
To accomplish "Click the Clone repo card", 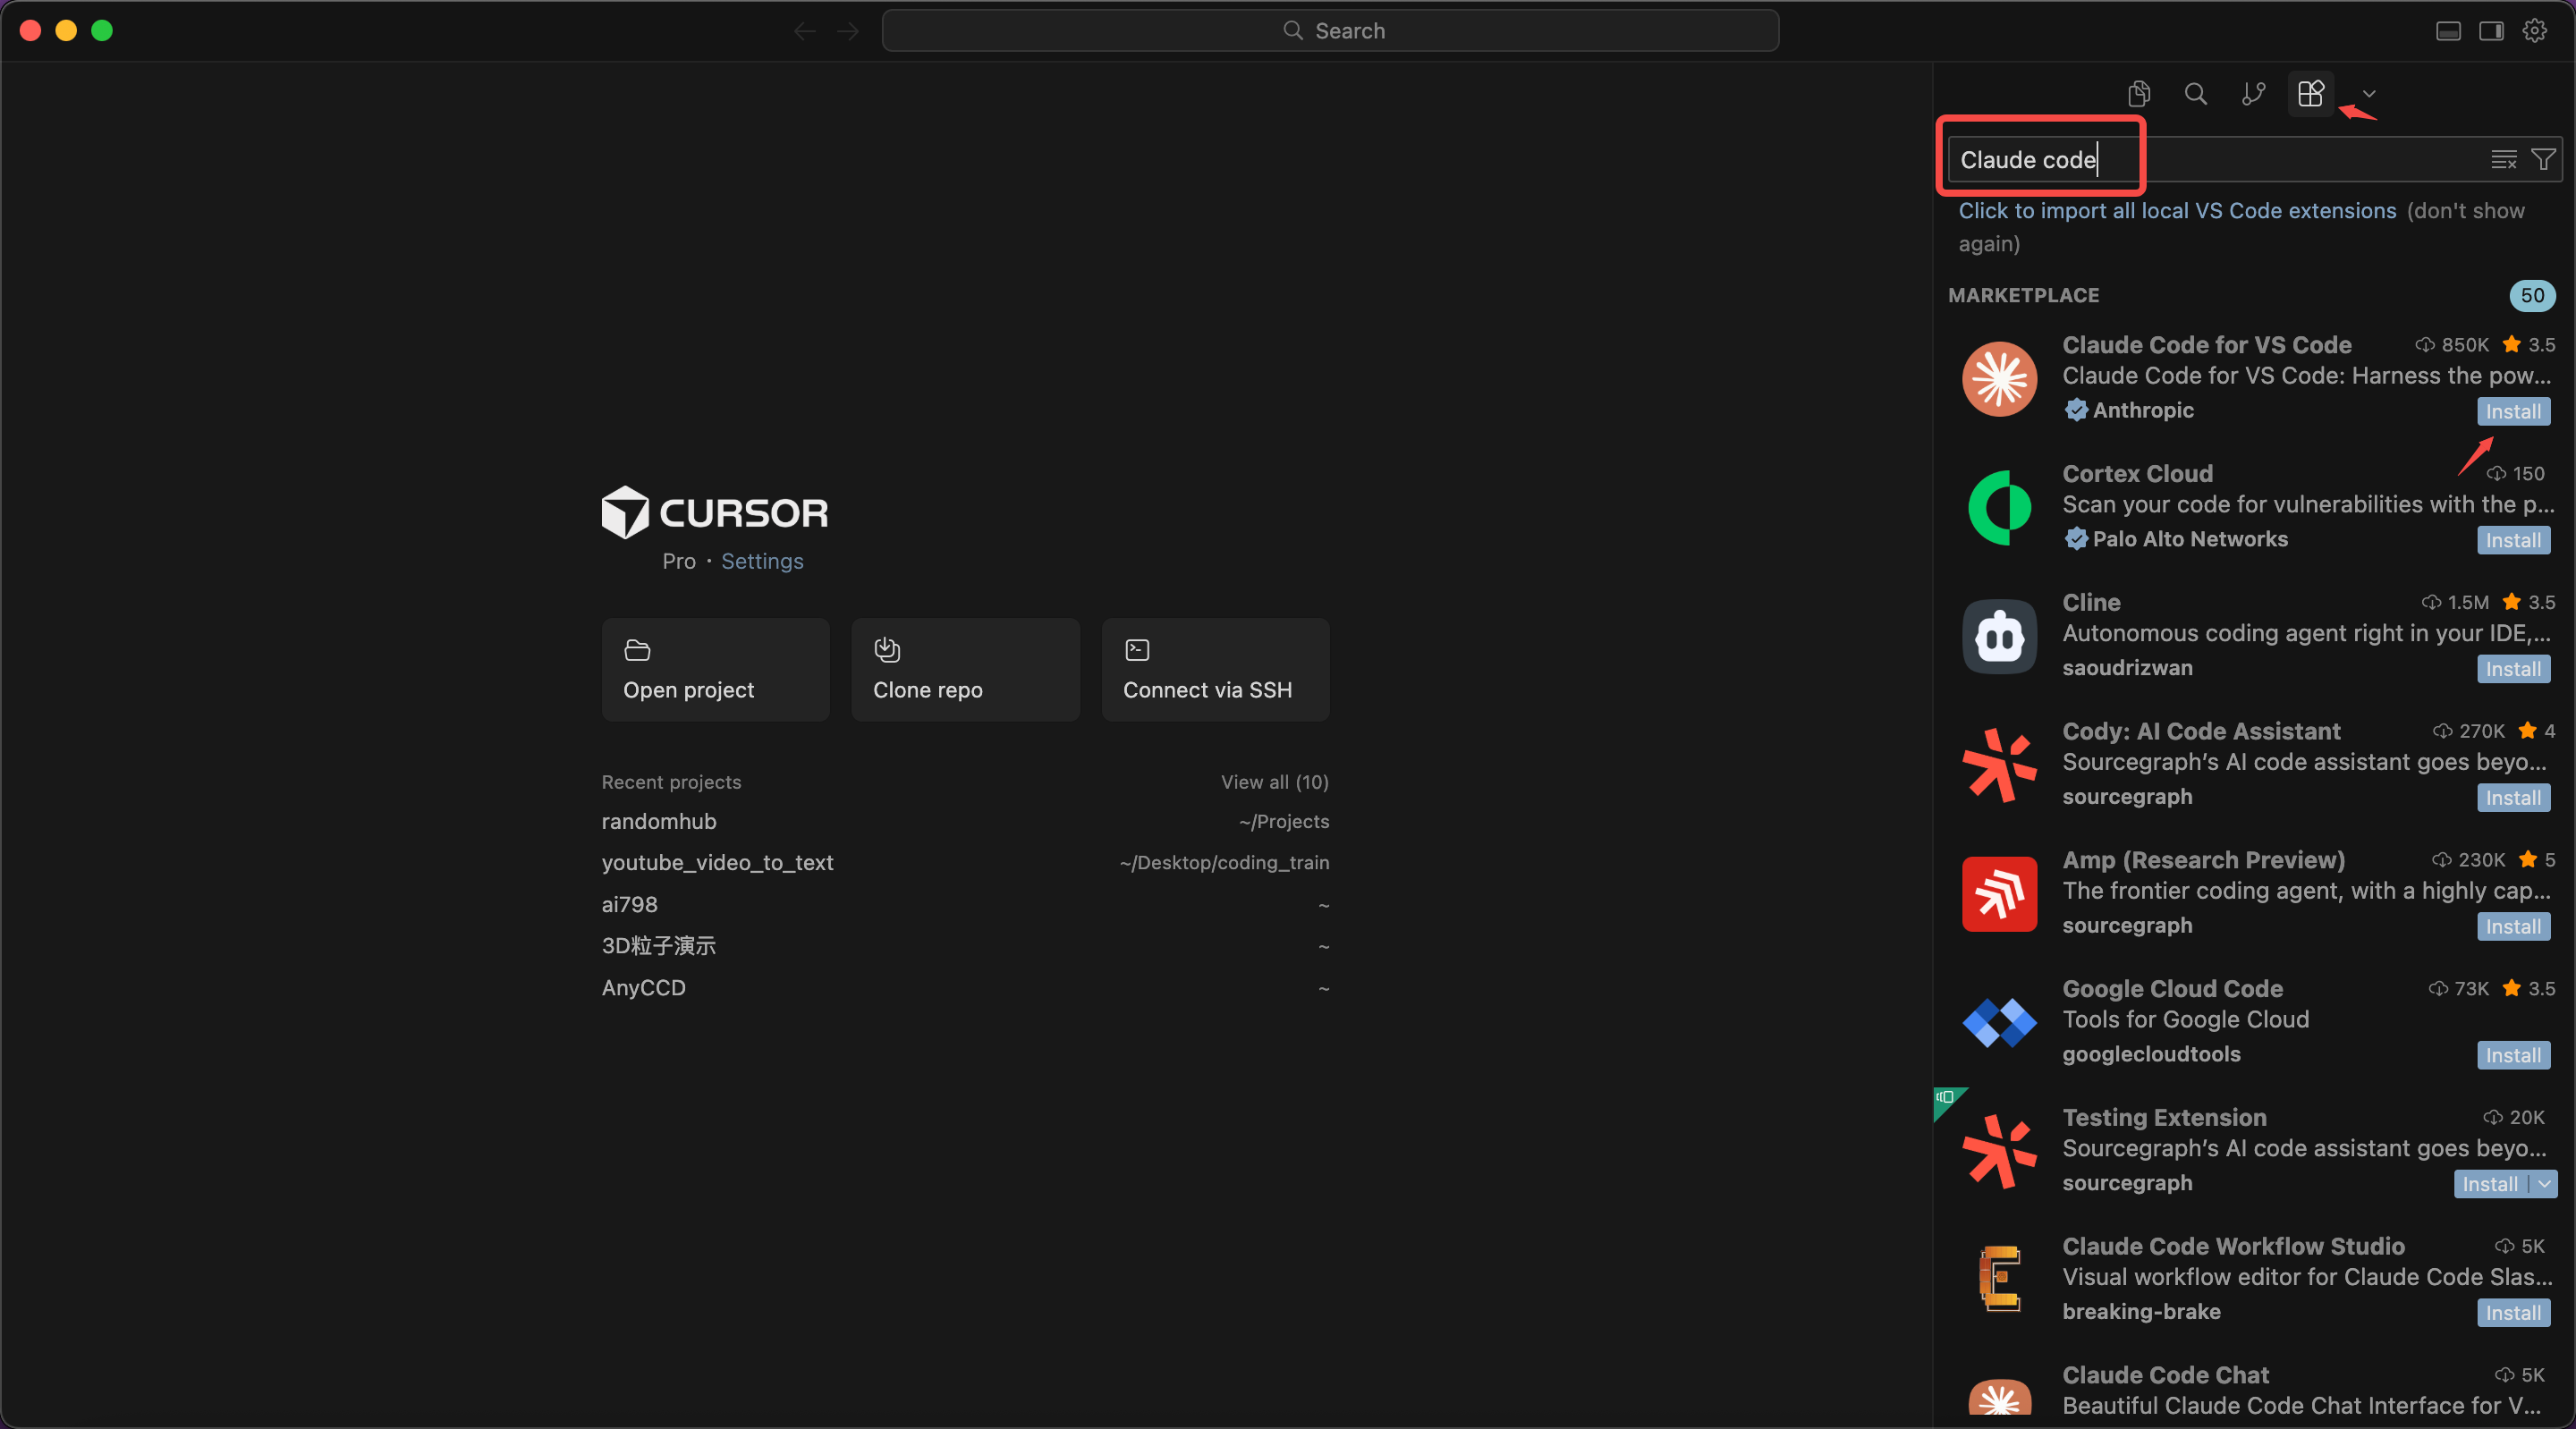I will pyautogui.click(x=965, y=669).
